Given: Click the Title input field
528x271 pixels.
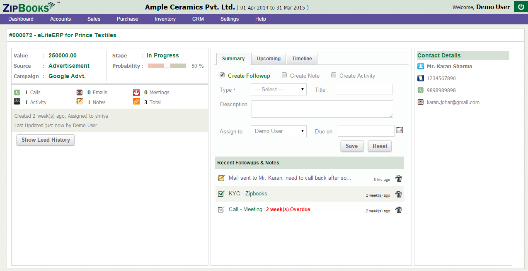Looking at the screenshot, I should [x=364, y=90].
